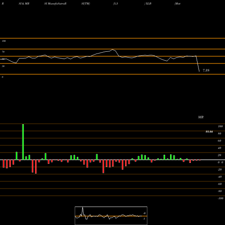Image resolution: width=225 pixels, height=225 pixels.
Task: Click the MR axis label 20
Action: pyautogui.click(x=220, y=155)
